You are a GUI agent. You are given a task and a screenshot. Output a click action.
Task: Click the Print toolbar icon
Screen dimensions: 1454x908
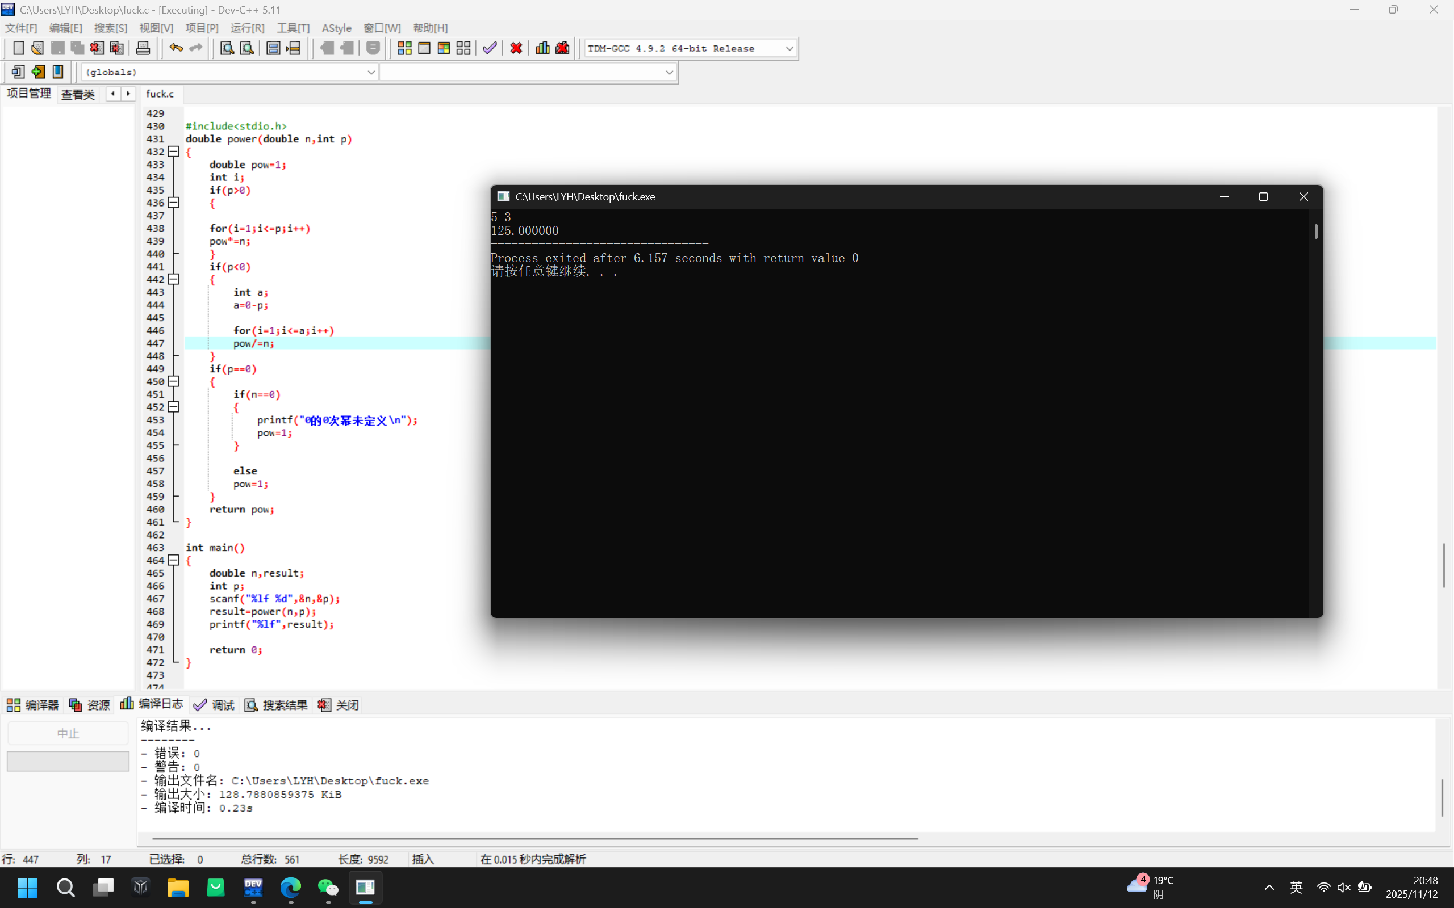point(143,48)
